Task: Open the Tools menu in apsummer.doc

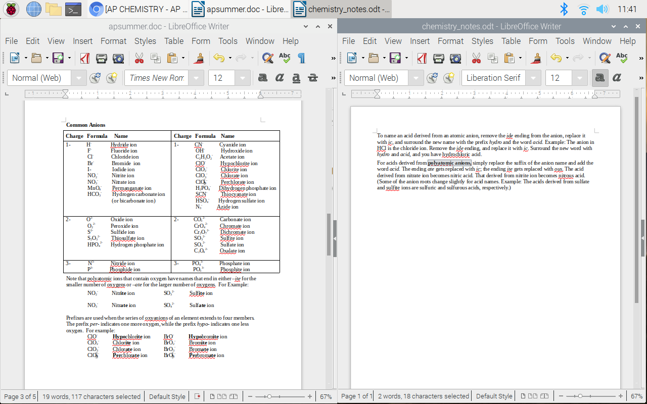Action: [227, 41]
